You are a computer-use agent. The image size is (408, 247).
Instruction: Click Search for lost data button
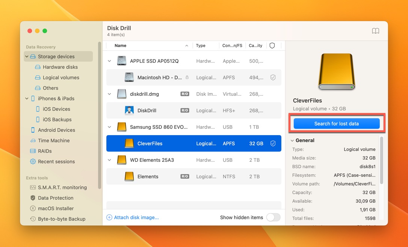click(x=337, y=123)
